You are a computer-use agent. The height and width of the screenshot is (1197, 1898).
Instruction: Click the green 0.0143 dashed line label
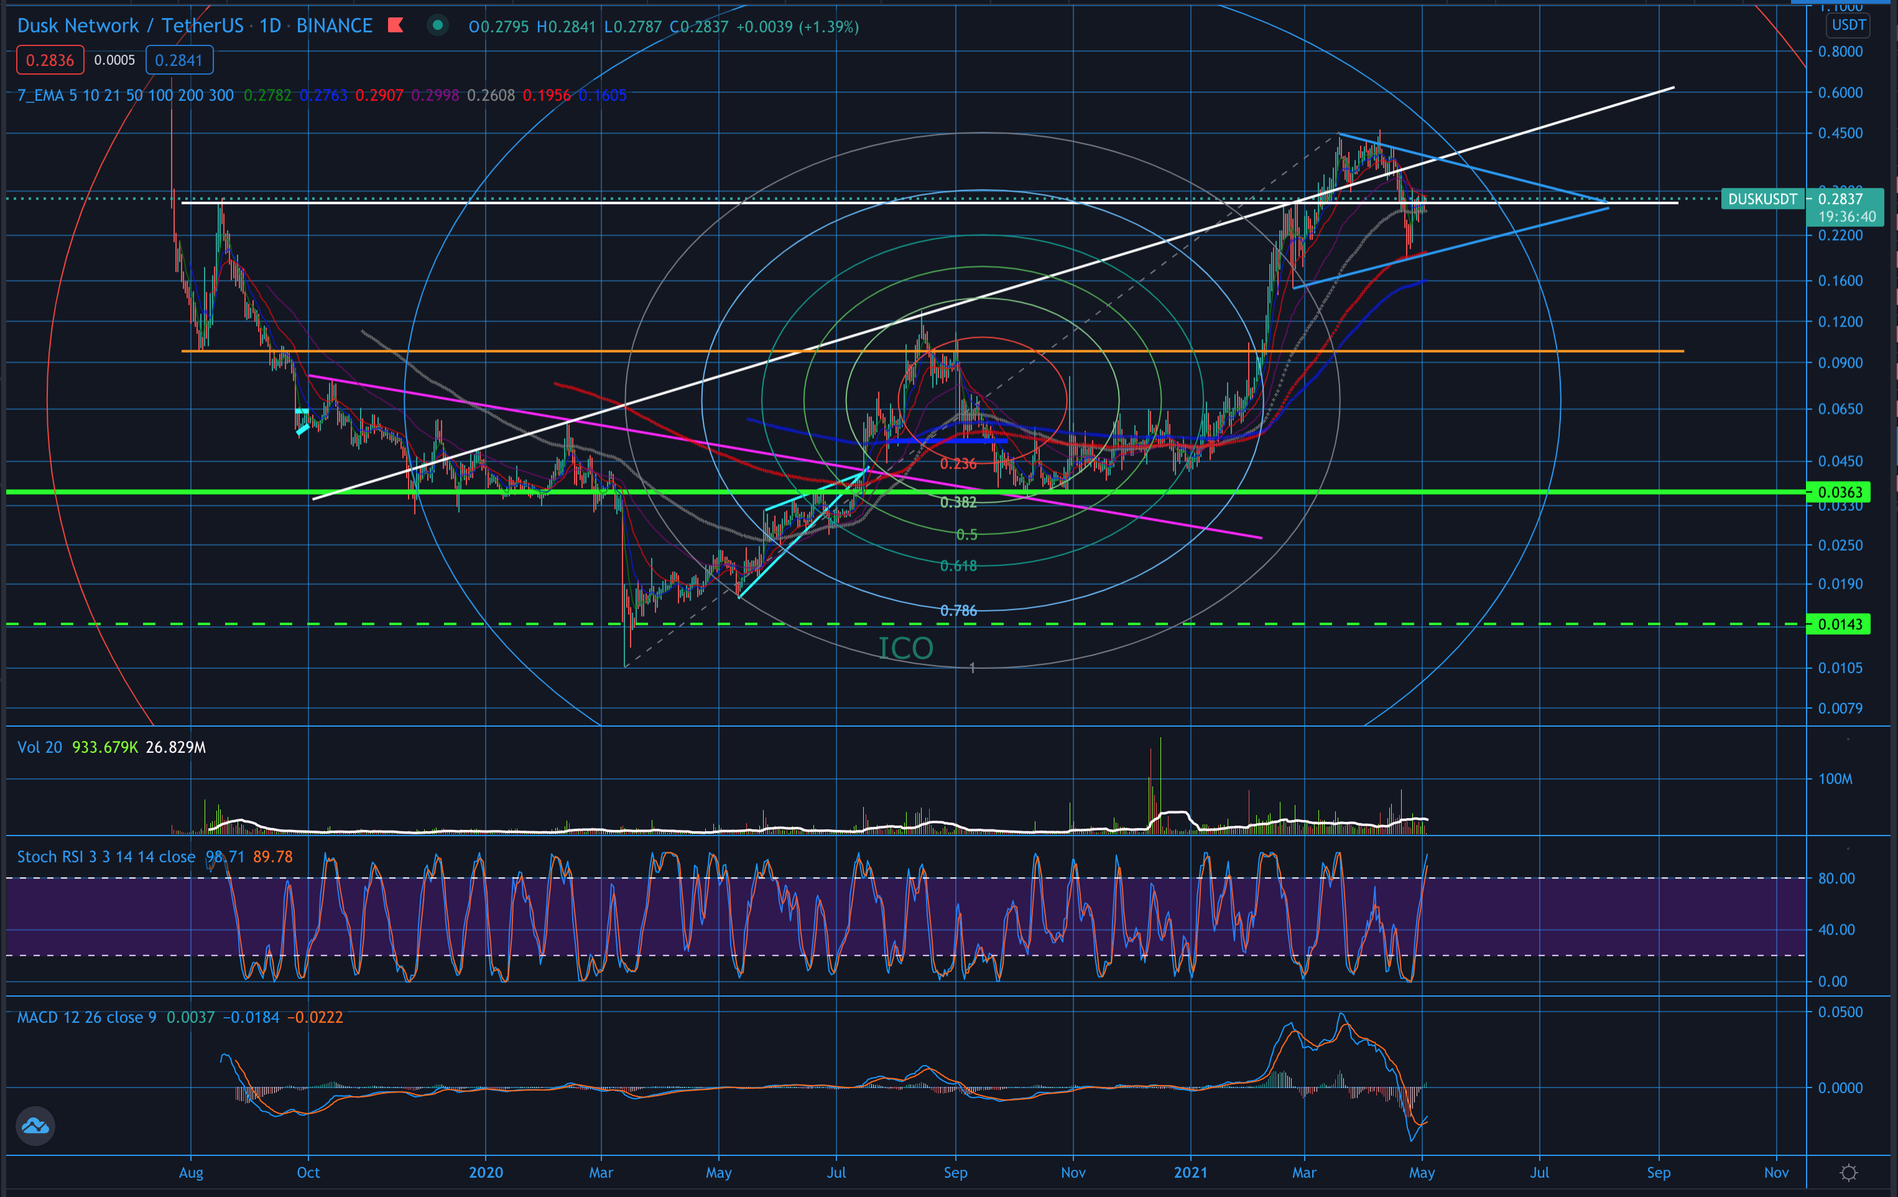click(x=1839, y=625)
